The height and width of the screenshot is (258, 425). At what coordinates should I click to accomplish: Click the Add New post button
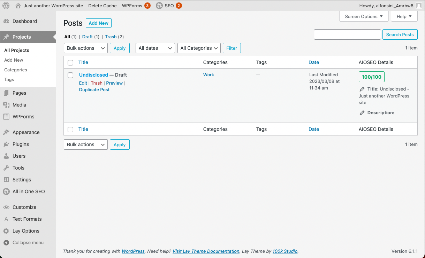[x=99, y=23]
